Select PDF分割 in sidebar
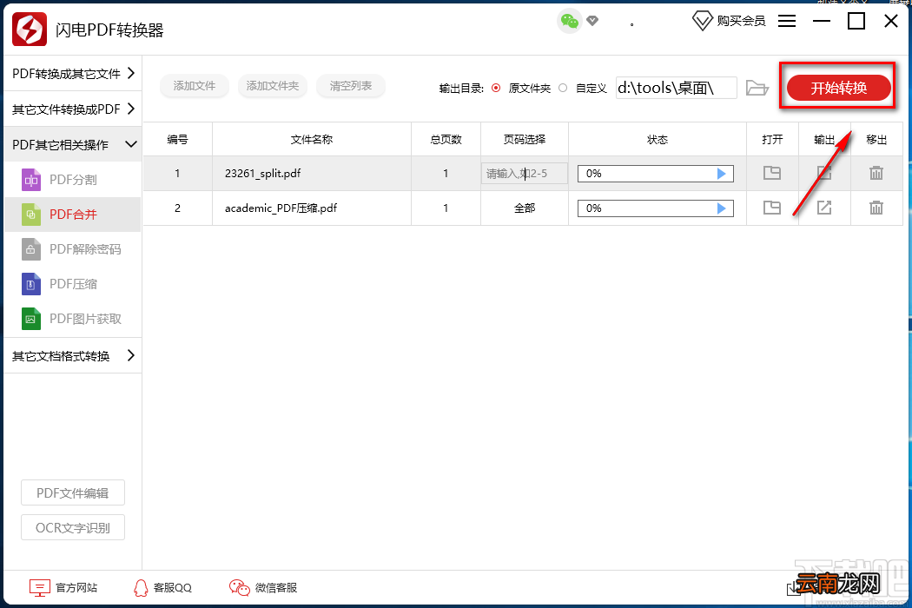The width and height of the screenshot is (912, 608). pyautogui.click(x=73, y=180)
